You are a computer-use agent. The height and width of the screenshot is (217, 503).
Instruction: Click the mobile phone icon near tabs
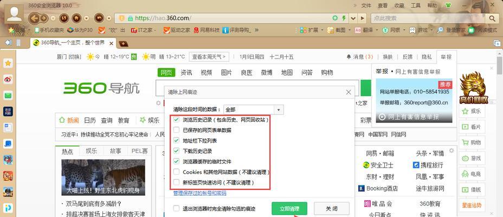(x=18, y=43)
